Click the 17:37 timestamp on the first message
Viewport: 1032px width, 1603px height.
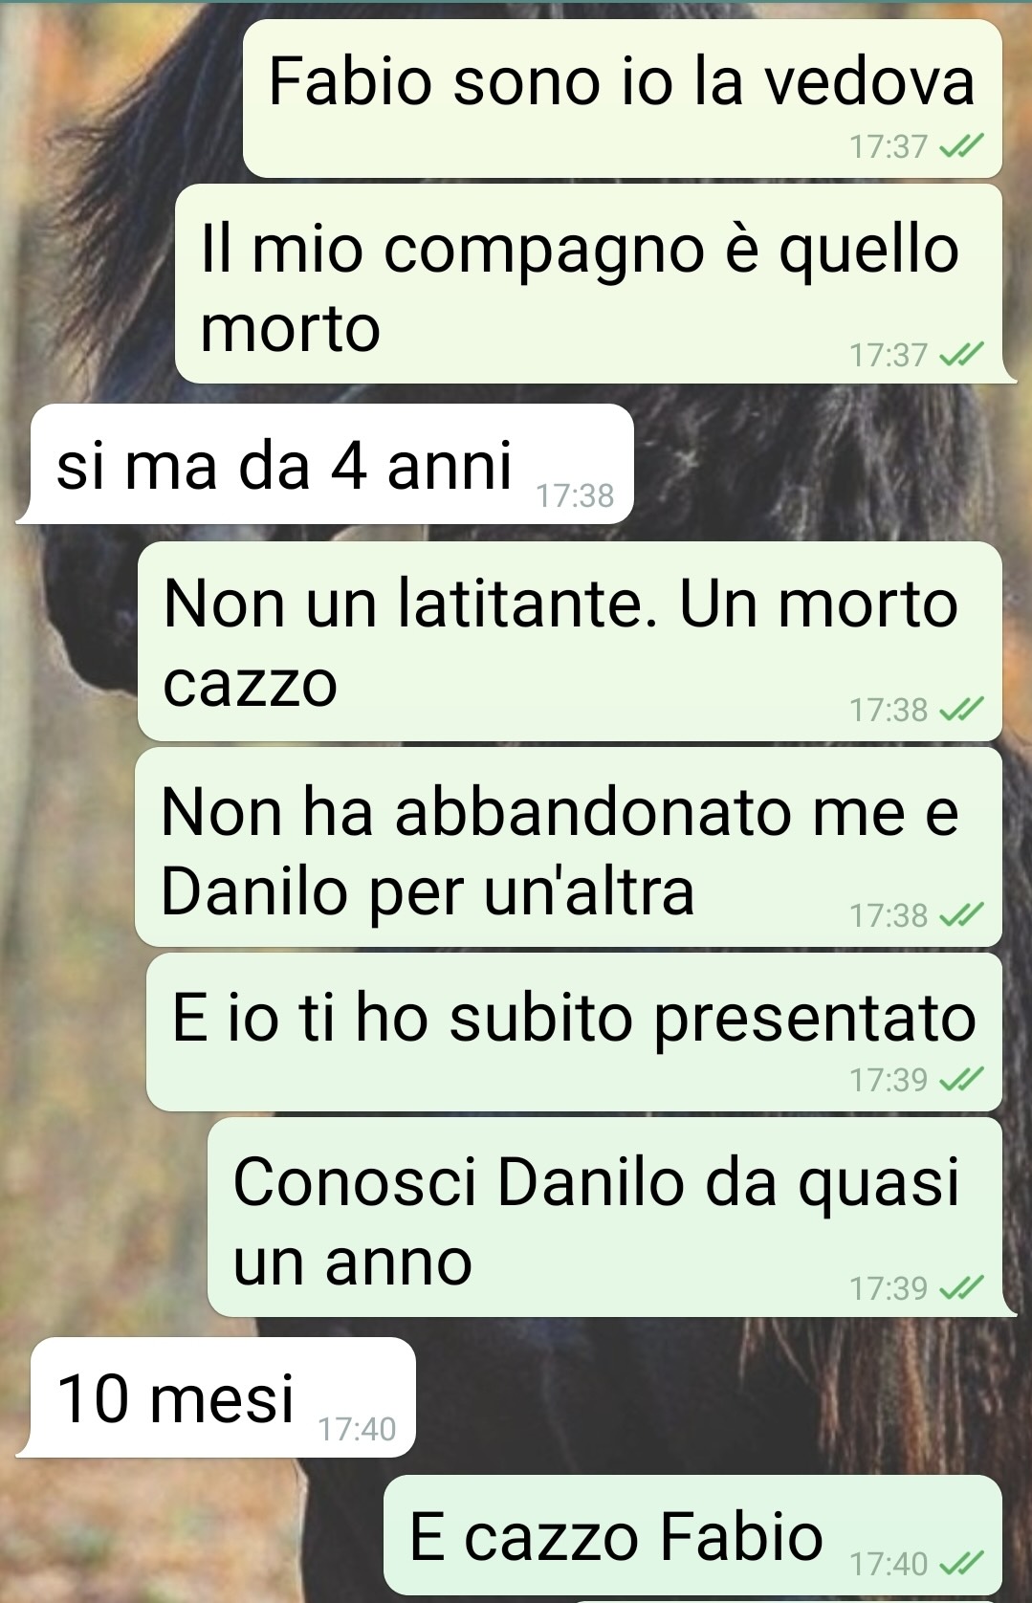click(889, 146)
